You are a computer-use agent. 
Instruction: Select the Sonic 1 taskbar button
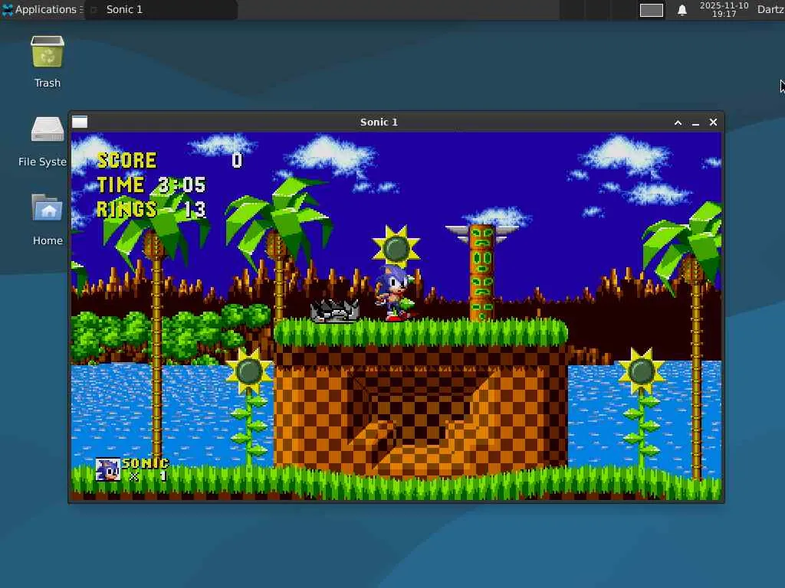coord(161,9)
